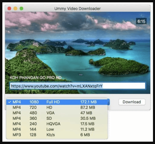Close the Ummy Video Downloader window
Image resolution: width=155 pixels, height=144 pixels.
click(9, 8)
